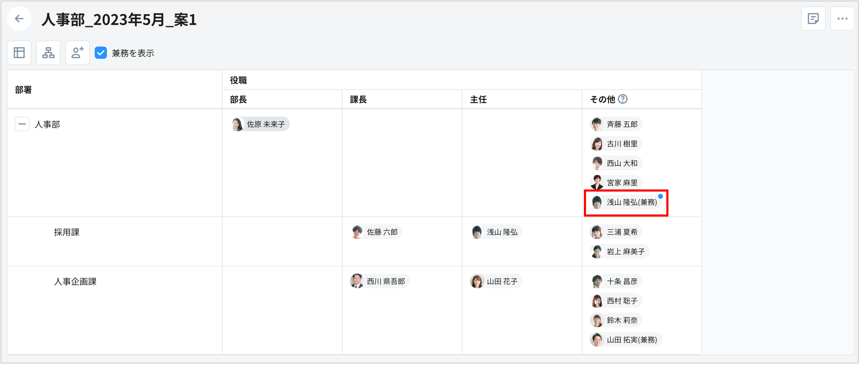Screen dimensions: 859x365
Task: Select the 採用課 department row
Action: click(67, 232)
